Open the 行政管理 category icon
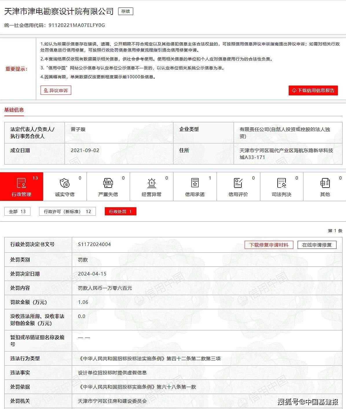Screen dimensions: 346x409 point(21,183)
